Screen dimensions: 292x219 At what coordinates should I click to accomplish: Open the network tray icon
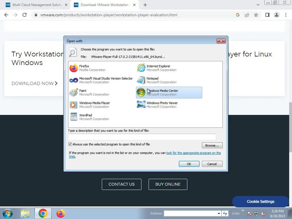click(256, 214)
